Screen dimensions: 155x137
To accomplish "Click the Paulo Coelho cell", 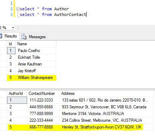I will pos(36,51).
